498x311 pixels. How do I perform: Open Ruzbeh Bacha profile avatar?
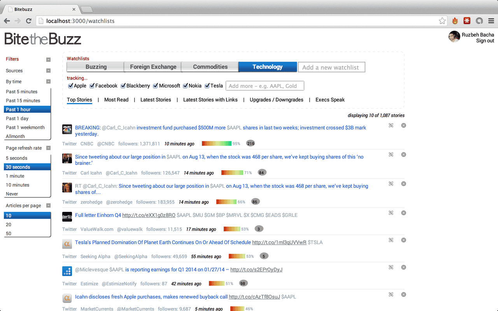point(454,37)
